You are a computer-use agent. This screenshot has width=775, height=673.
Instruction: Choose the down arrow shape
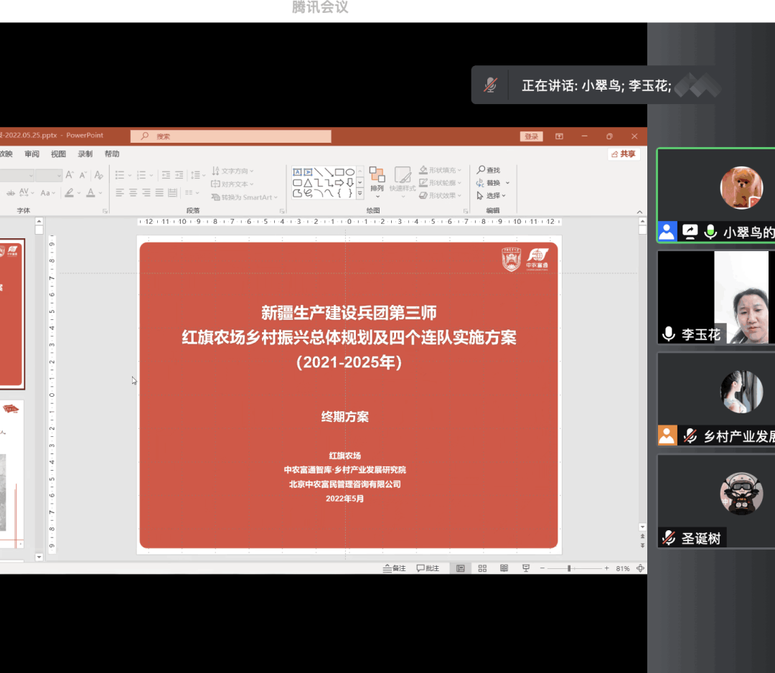click(x=350, y=183)
